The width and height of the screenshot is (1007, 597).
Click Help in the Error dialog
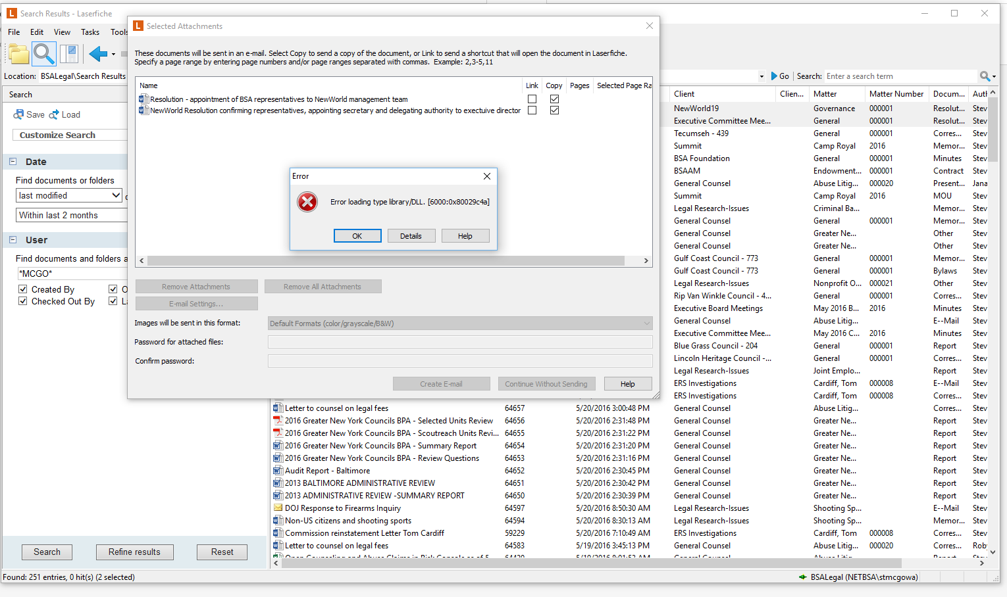click(465, 236)
